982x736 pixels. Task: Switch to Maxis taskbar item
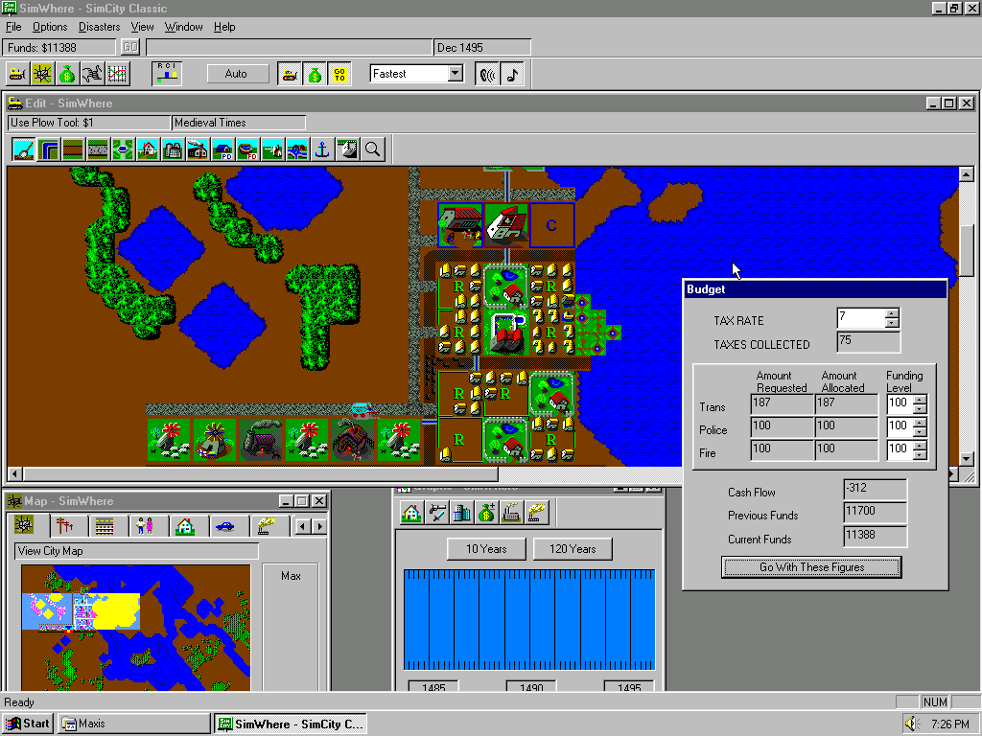(x=134, y=724)
